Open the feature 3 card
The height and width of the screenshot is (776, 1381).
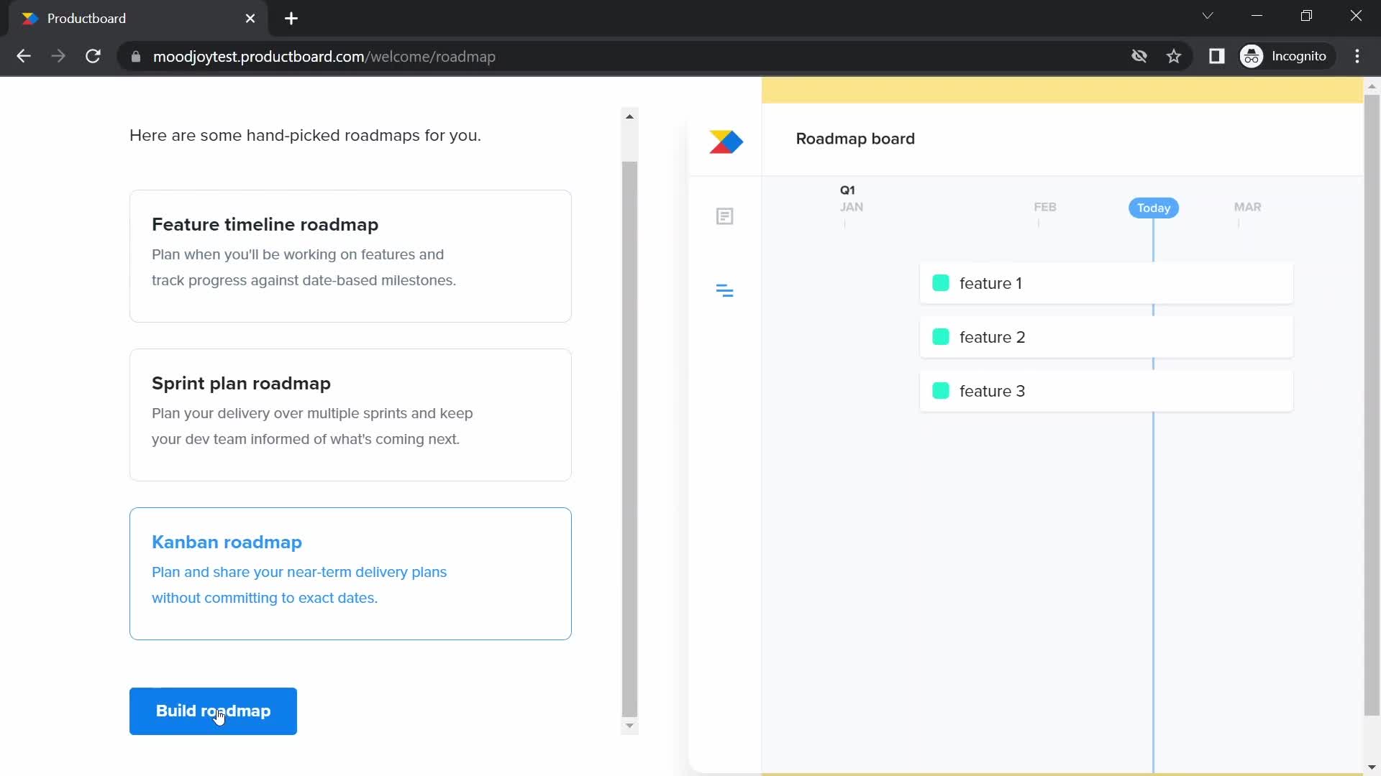click(1106, 391)
